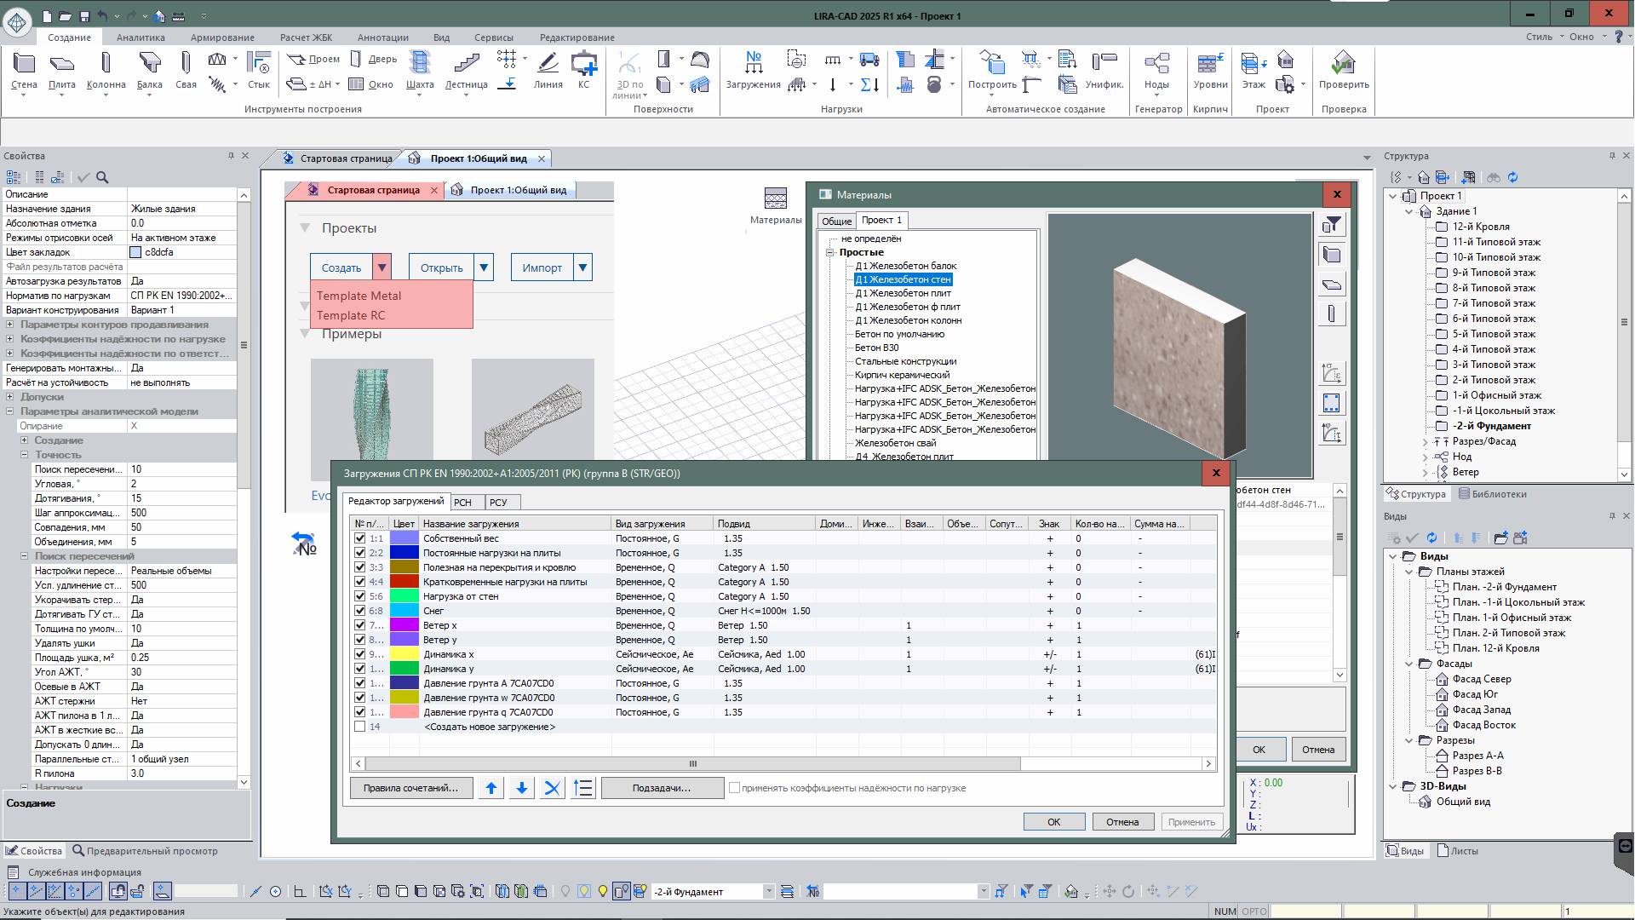Select the Стена wall tool
1635x920 pixels.
[24, 70]
